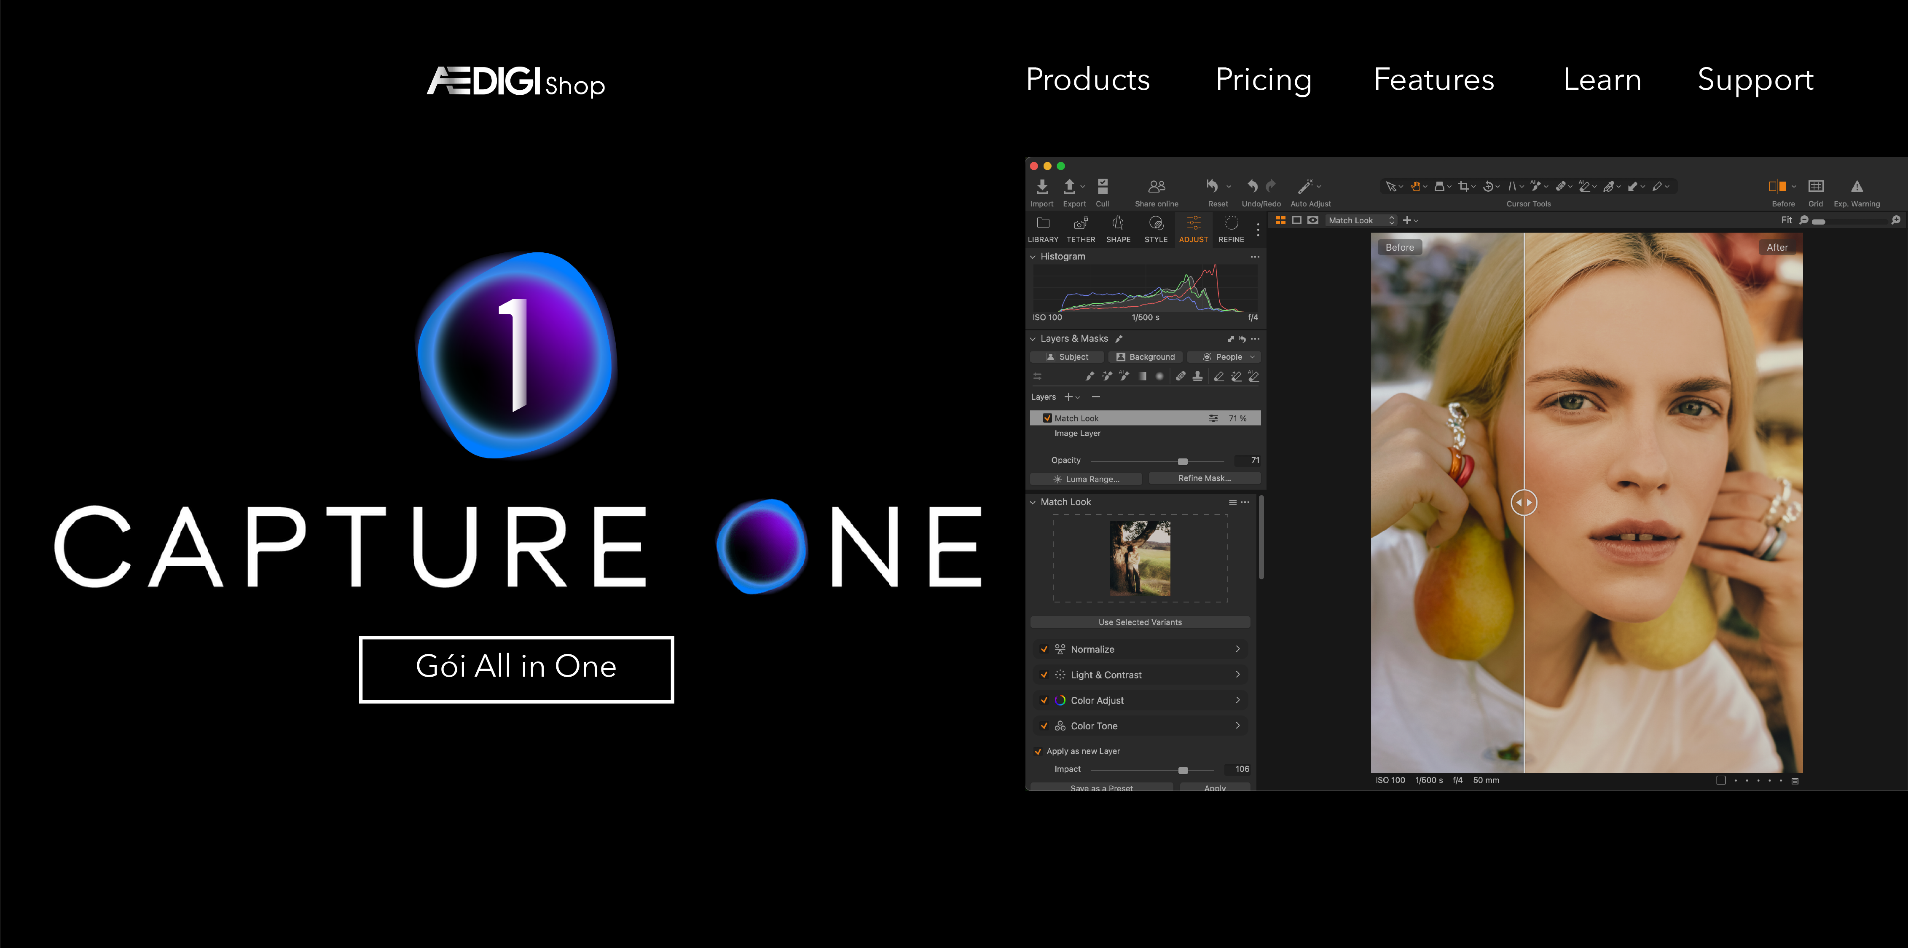Open the Pricing page link

[1263, 80]
